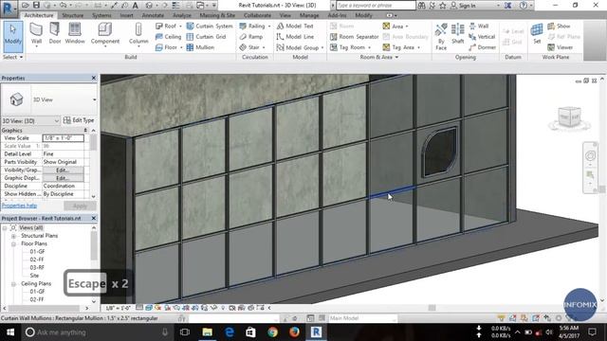Expand the Room & Area panel dropdown

(379, 57)
